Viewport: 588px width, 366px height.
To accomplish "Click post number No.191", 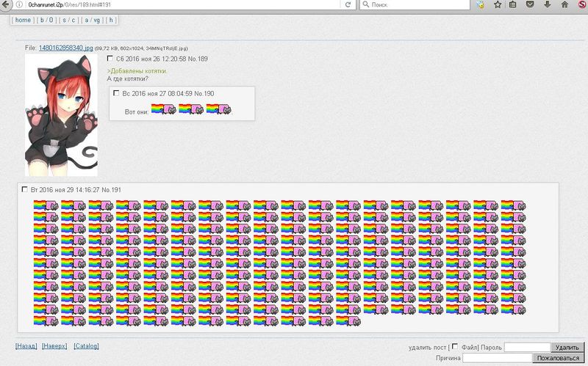I will click(x=112, y=190).
